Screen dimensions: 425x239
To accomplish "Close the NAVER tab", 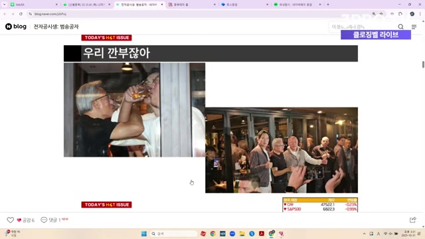I will (56, 5).
